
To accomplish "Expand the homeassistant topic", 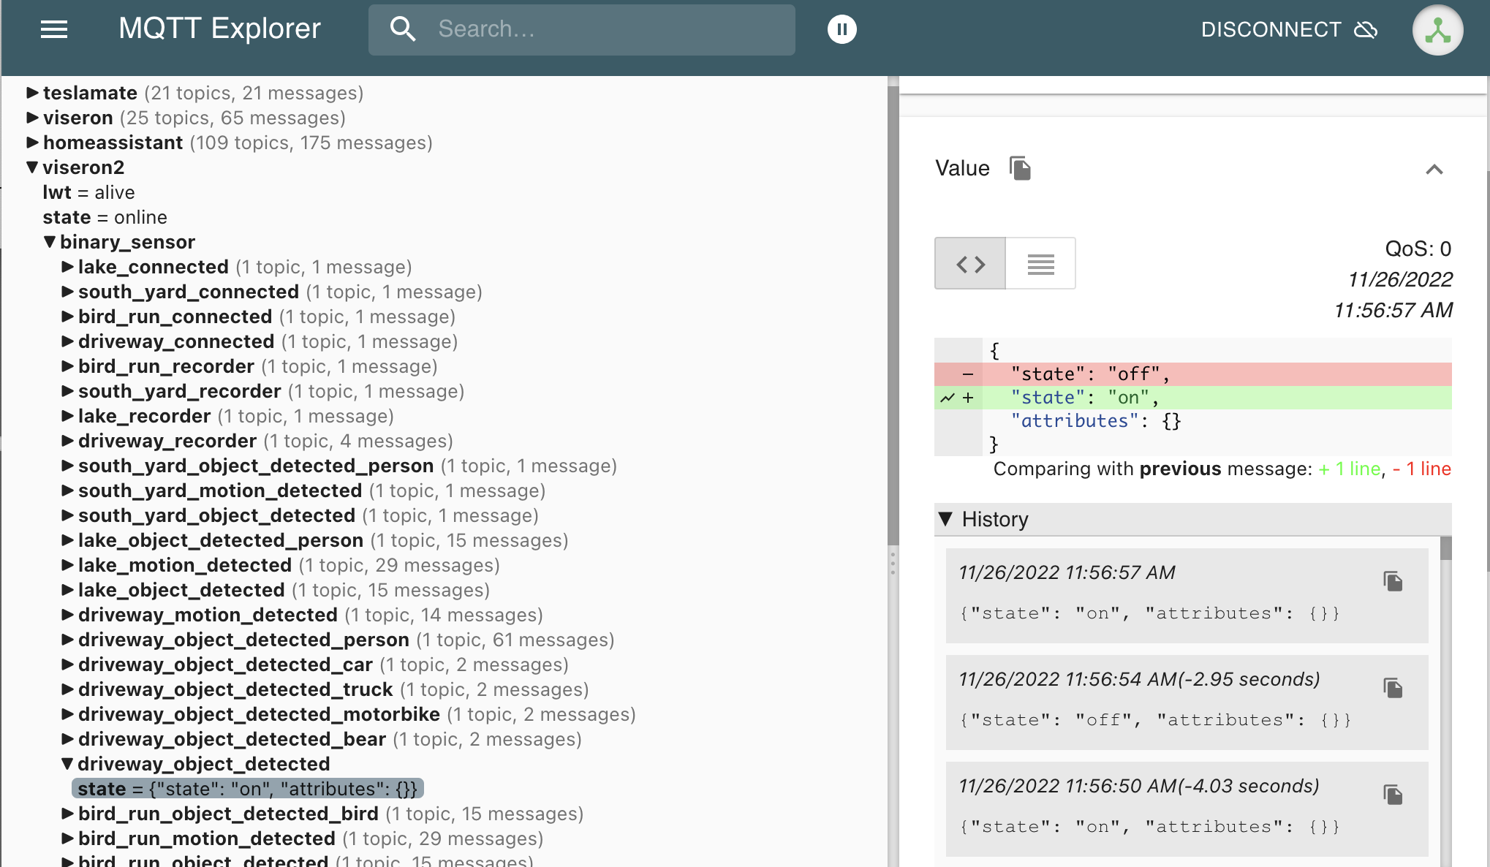I will (x=32, y=143).
